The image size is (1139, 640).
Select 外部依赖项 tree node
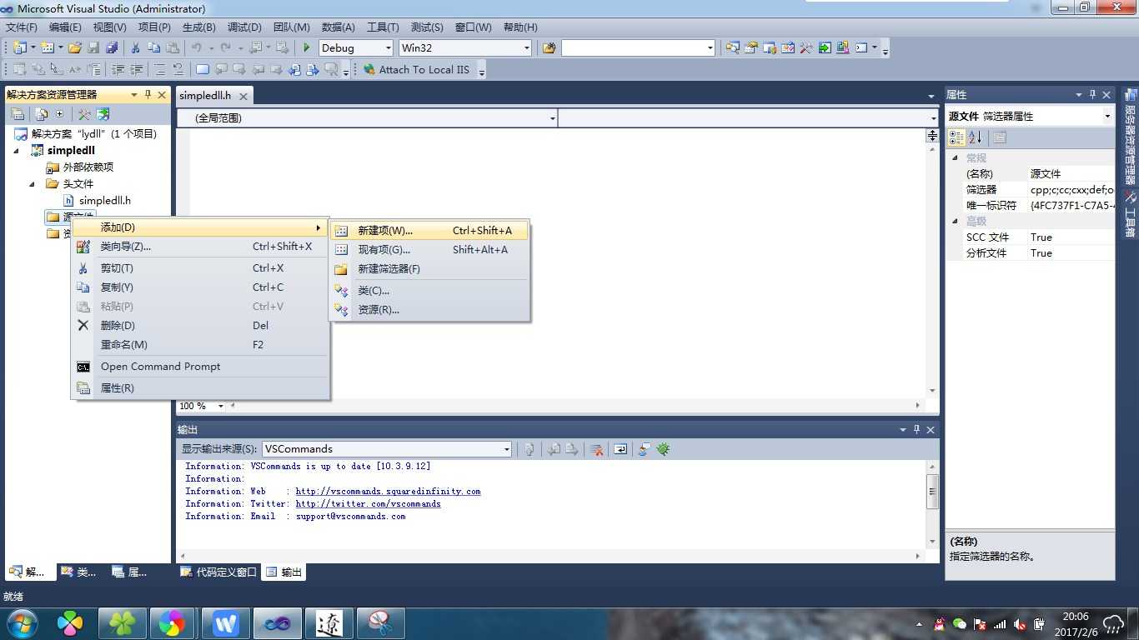coord(88,167)
